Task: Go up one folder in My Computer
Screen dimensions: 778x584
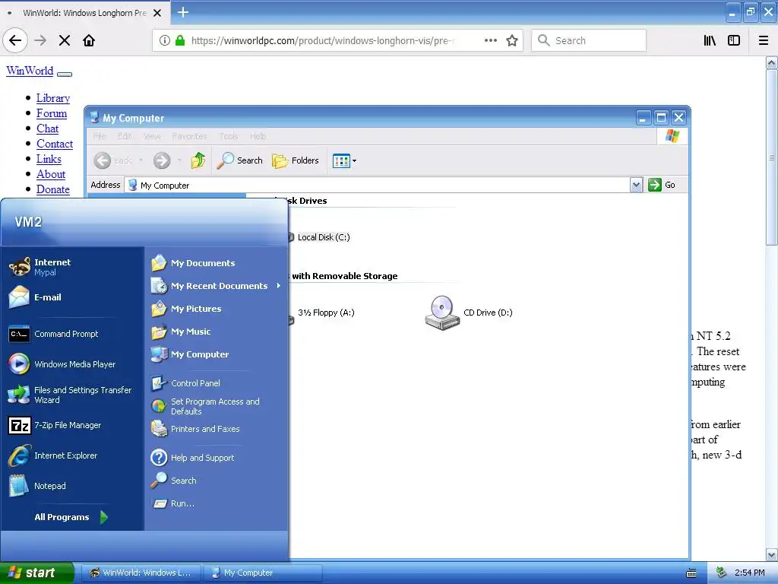Action: pos(198,160)
